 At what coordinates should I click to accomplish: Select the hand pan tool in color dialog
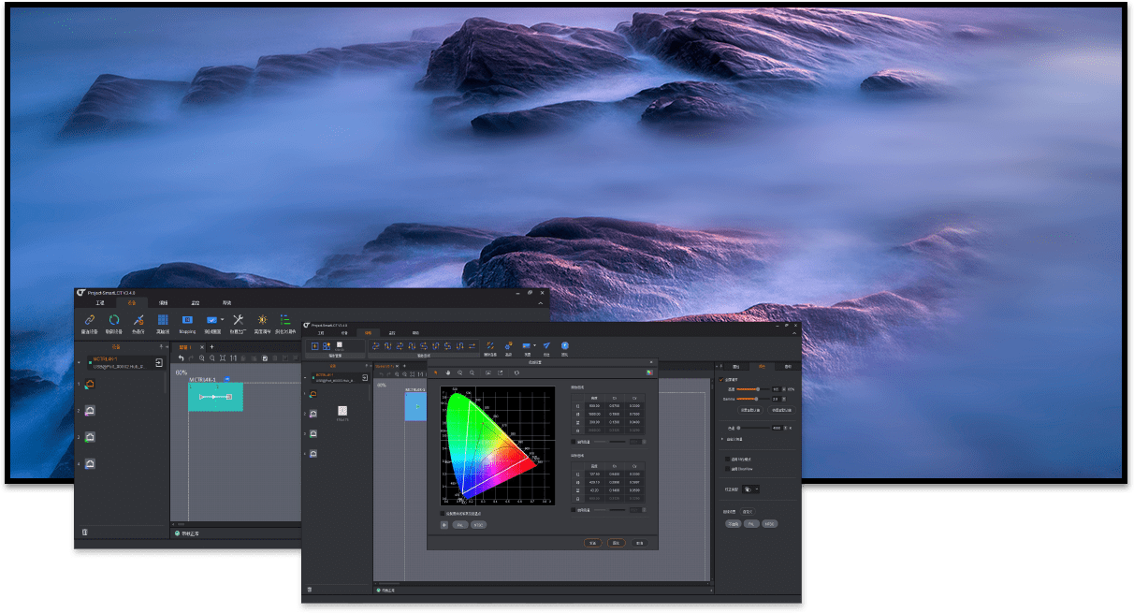(447, 372)
